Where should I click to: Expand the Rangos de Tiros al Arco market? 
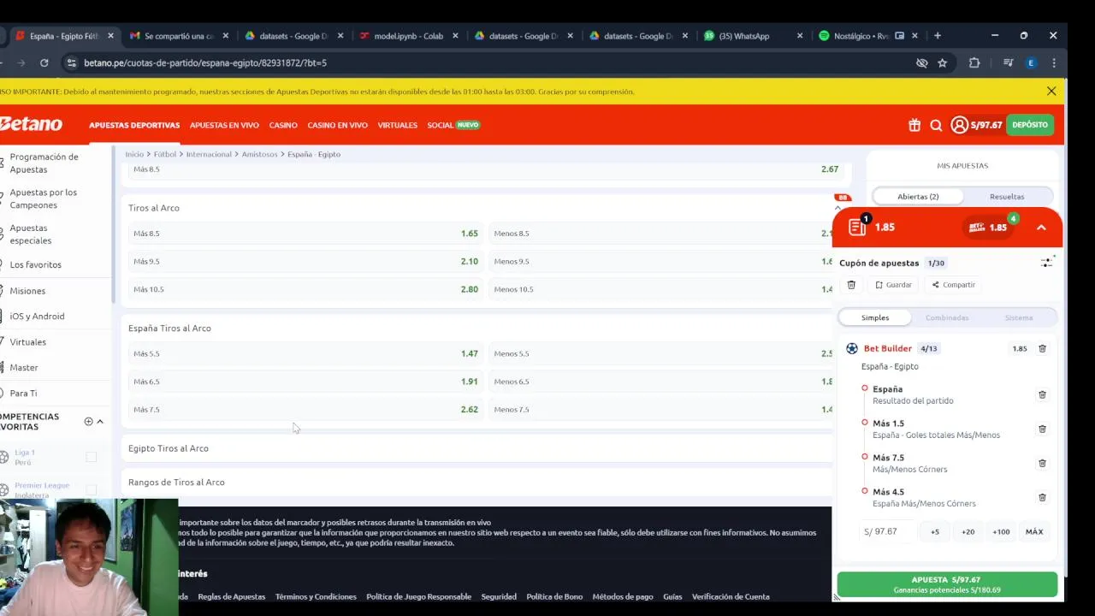tap(477, 483)
